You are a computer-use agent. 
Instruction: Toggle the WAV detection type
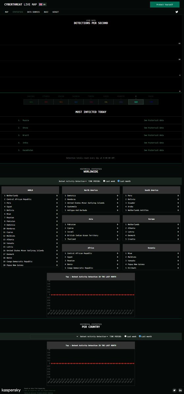pos(76,102)
